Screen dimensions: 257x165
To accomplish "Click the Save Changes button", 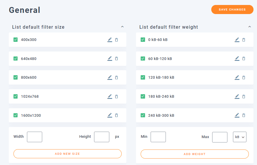I will tap(232, 9).
